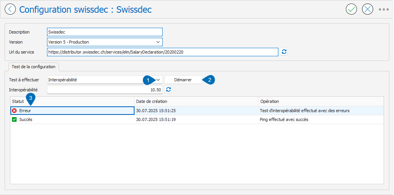Expand the Test à effectuer dropdown
The height and width of the screenshot is (195, 394).
point(158,80)
